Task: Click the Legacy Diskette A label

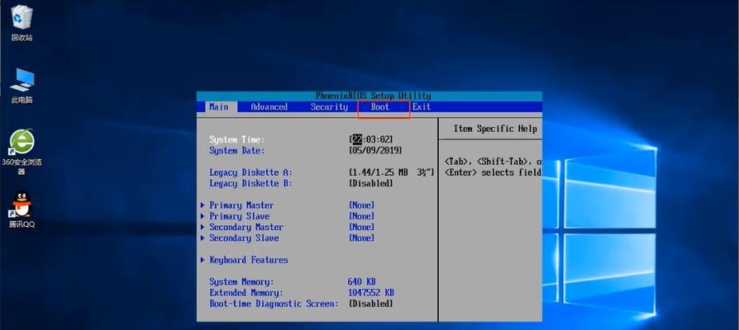Action: click(x=250, y=172)
